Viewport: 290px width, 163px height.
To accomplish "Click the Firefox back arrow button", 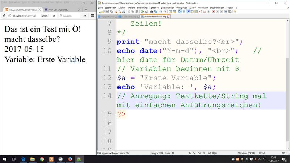I will point(4,16).
